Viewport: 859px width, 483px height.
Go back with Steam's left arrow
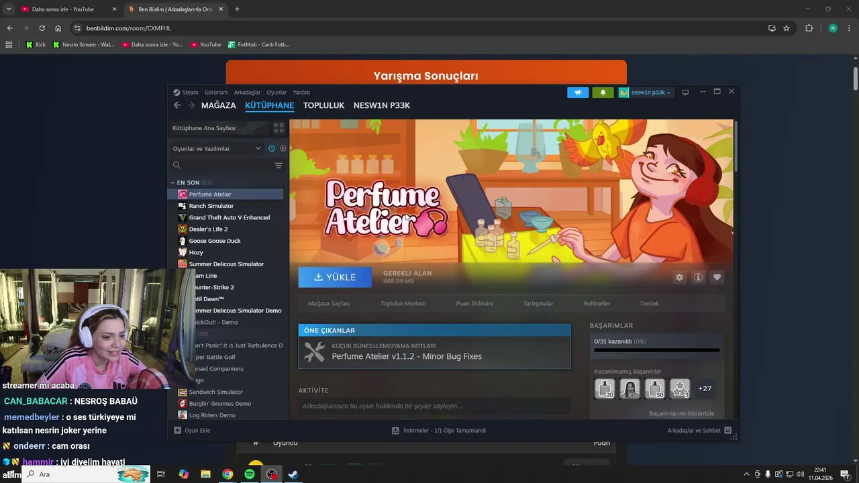(x=177, y=105)
